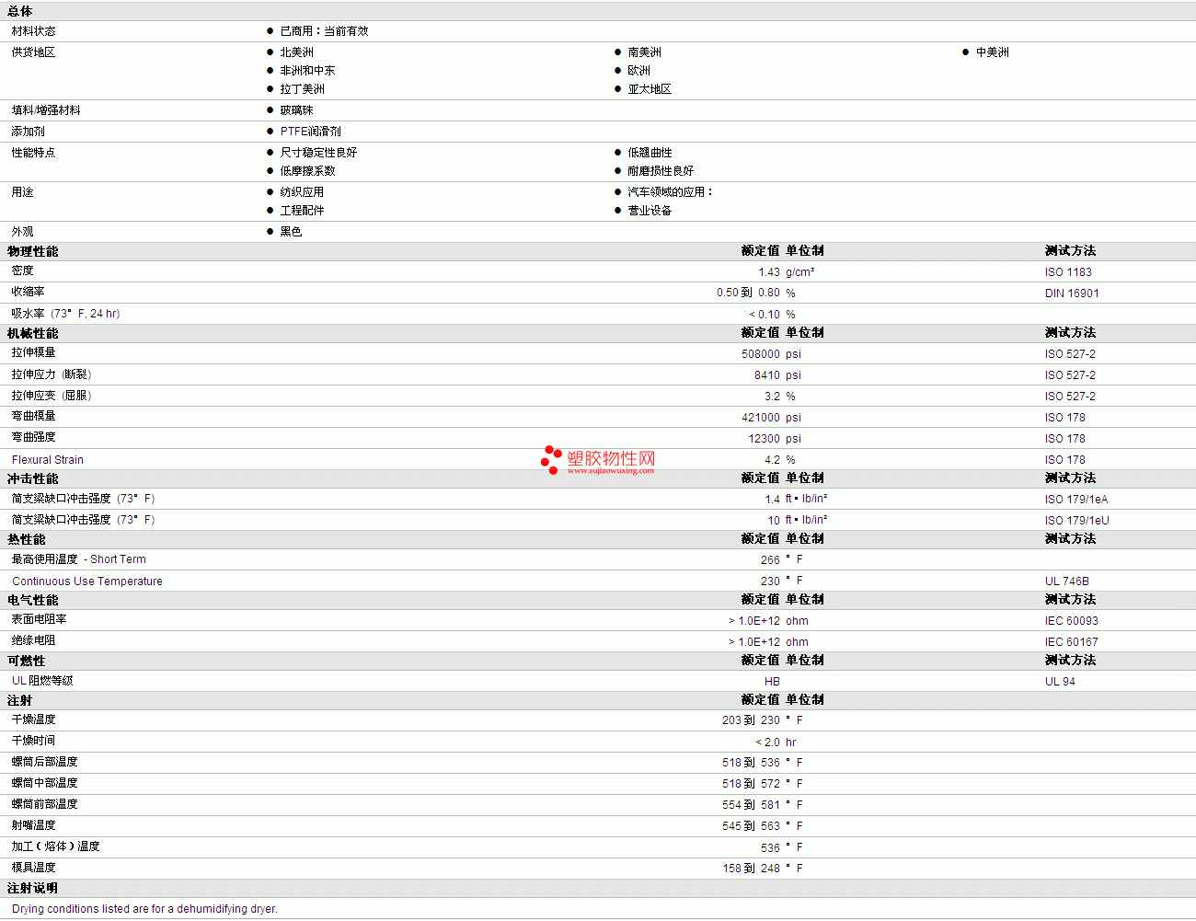Image resolution: width=1196 pixels, height=921 pixels.
Task: Select the tensile modulus value 508000
Action: (761, 354)
